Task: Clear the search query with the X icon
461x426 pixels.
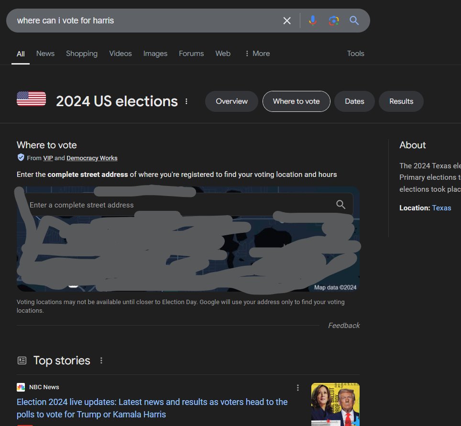Action: [286, 21]
